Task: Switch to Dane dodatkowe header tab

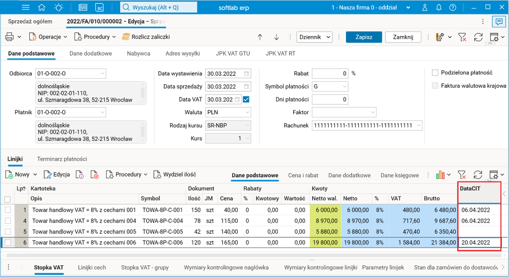Action: coord(90,54)
